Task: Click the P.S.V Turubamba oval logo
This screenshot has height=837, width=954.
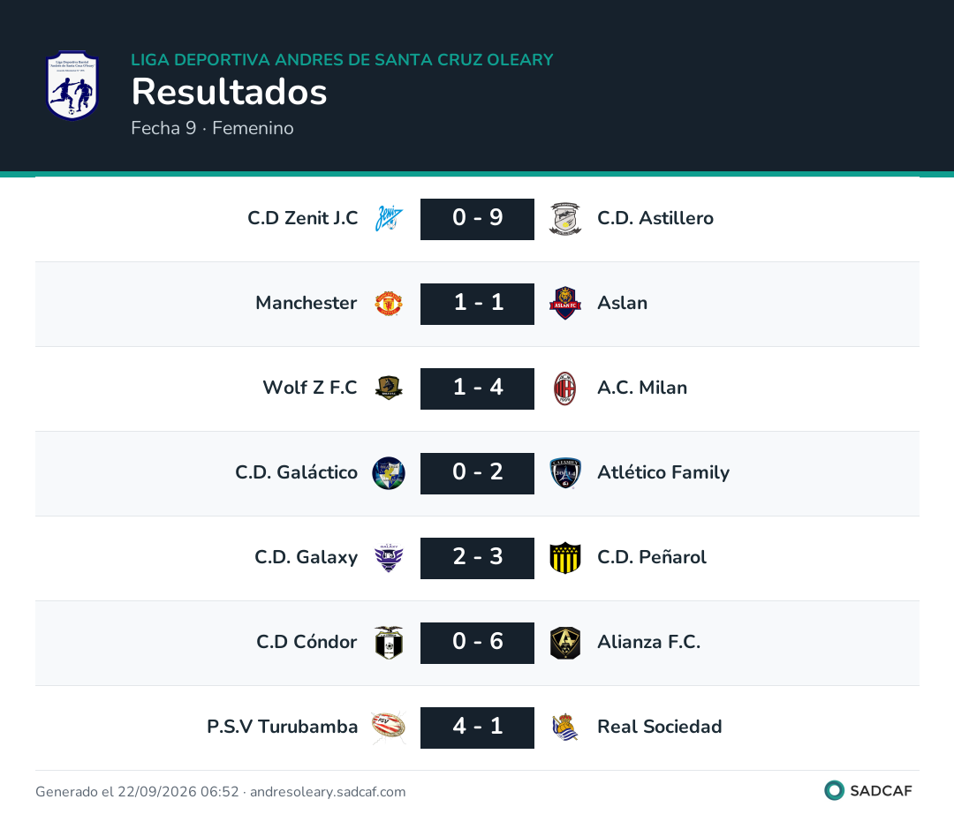Action: (389, 728)
